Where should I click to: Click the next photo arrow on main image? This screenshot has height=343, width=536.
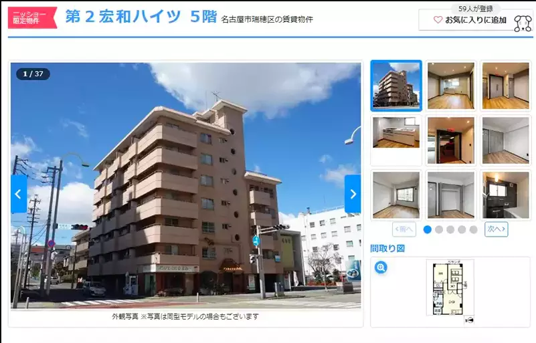point(353,194)
